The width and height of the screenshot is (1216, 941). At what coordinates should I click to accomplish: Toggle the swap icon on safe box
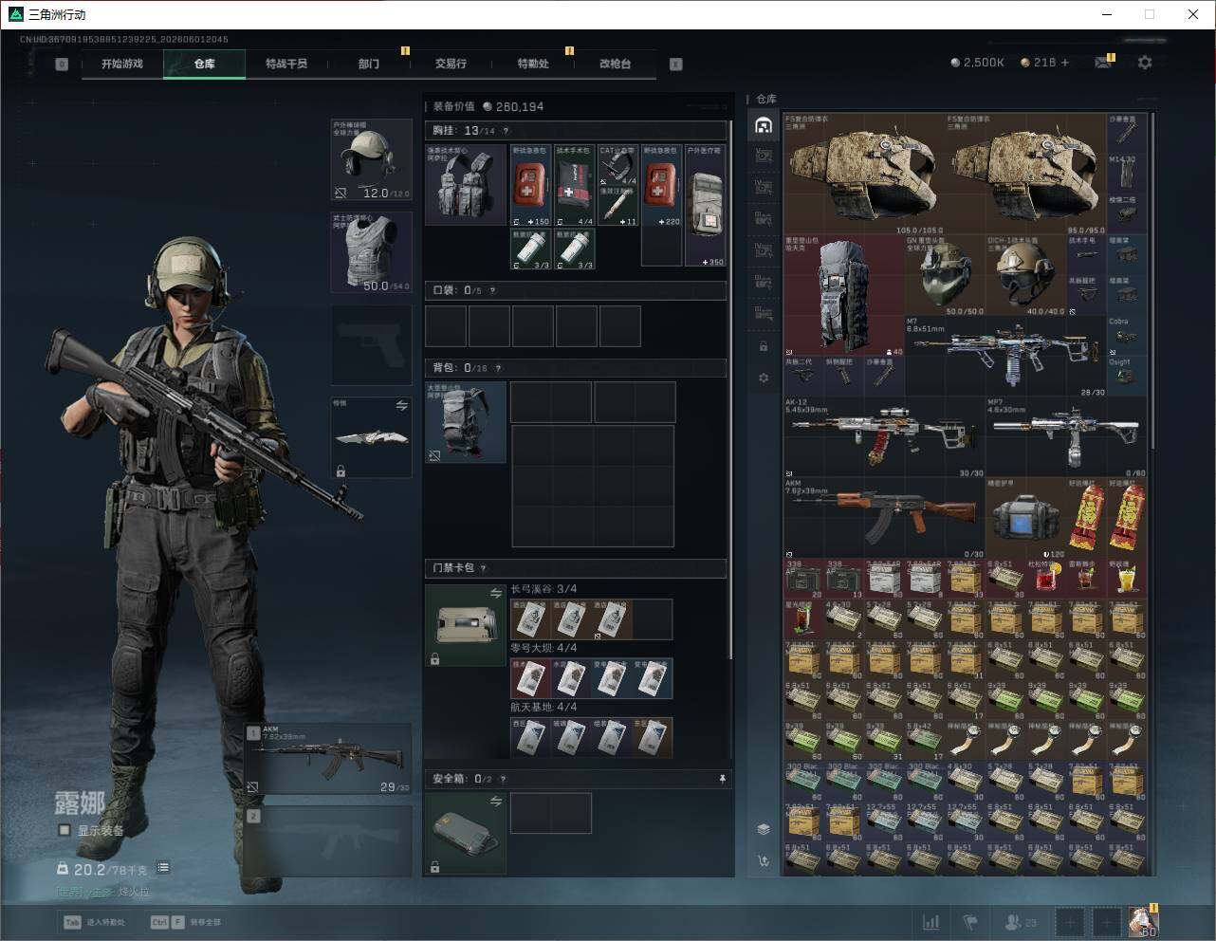point(496,802)
